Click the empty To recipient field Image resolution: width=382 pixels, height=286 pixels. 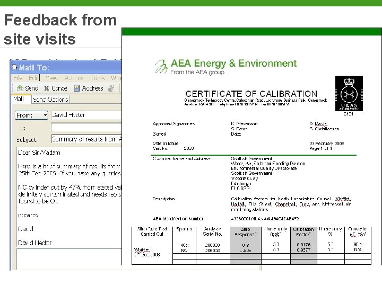(x=86, y=128)
